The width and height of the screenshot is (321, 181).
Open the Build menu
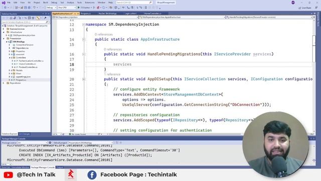[46, 3]
